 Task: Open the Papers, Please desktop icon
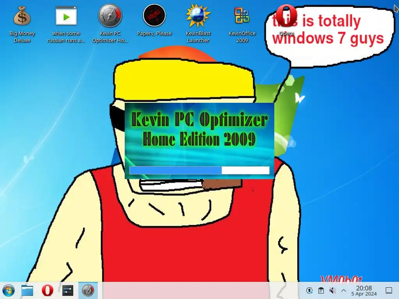tap(154, 20)
